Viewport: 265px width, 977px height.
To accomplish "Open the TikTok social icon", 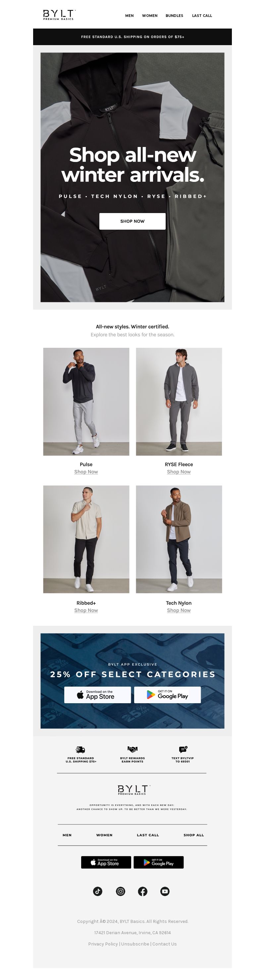I will [98, 891].
